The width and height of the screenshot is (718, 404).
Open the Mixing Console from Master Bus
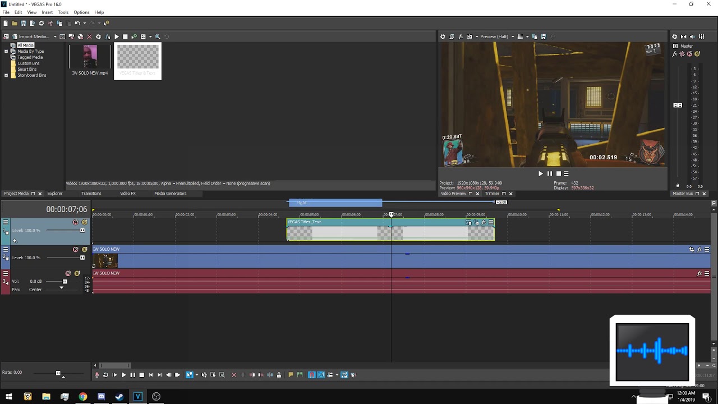[x=702, y=36]
